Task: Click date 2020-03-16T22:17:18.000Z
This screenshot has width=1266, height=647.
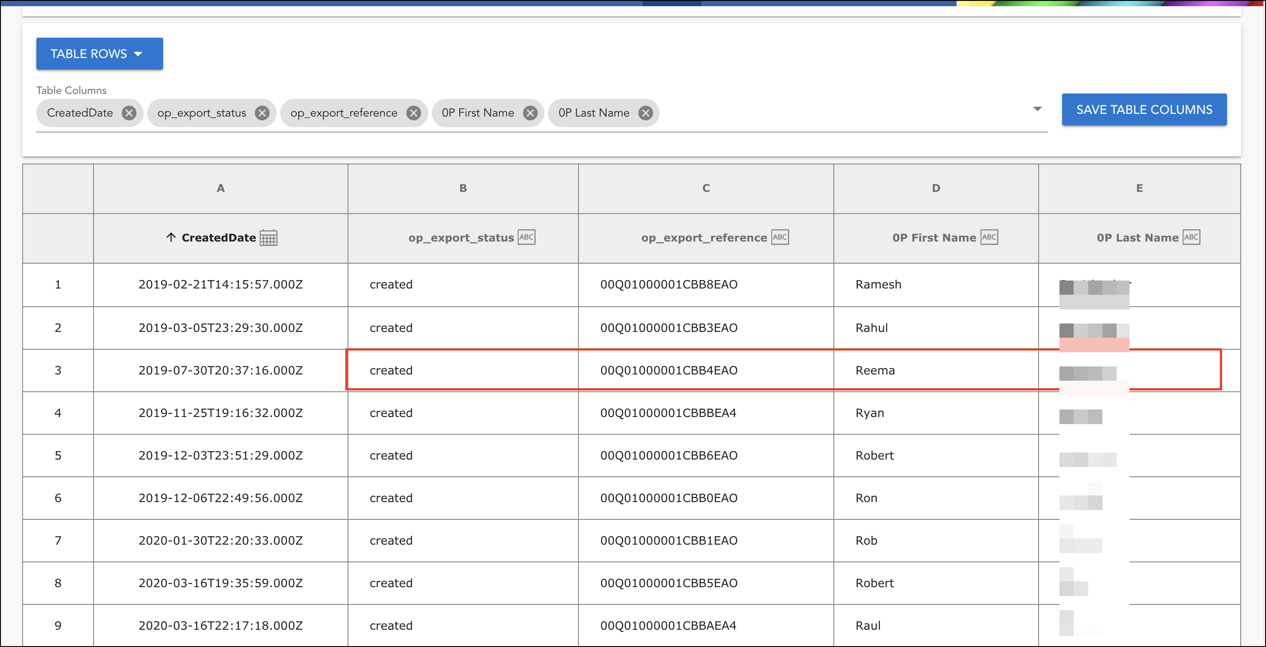Action: click(221, 625)
